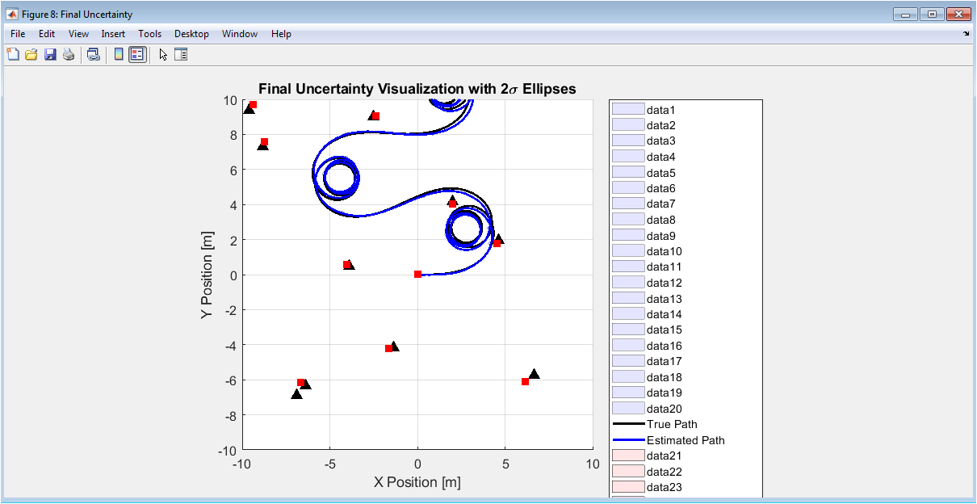Screen dimensions: 977x504
Task: Open the Window menu
Action: [240, 34]
